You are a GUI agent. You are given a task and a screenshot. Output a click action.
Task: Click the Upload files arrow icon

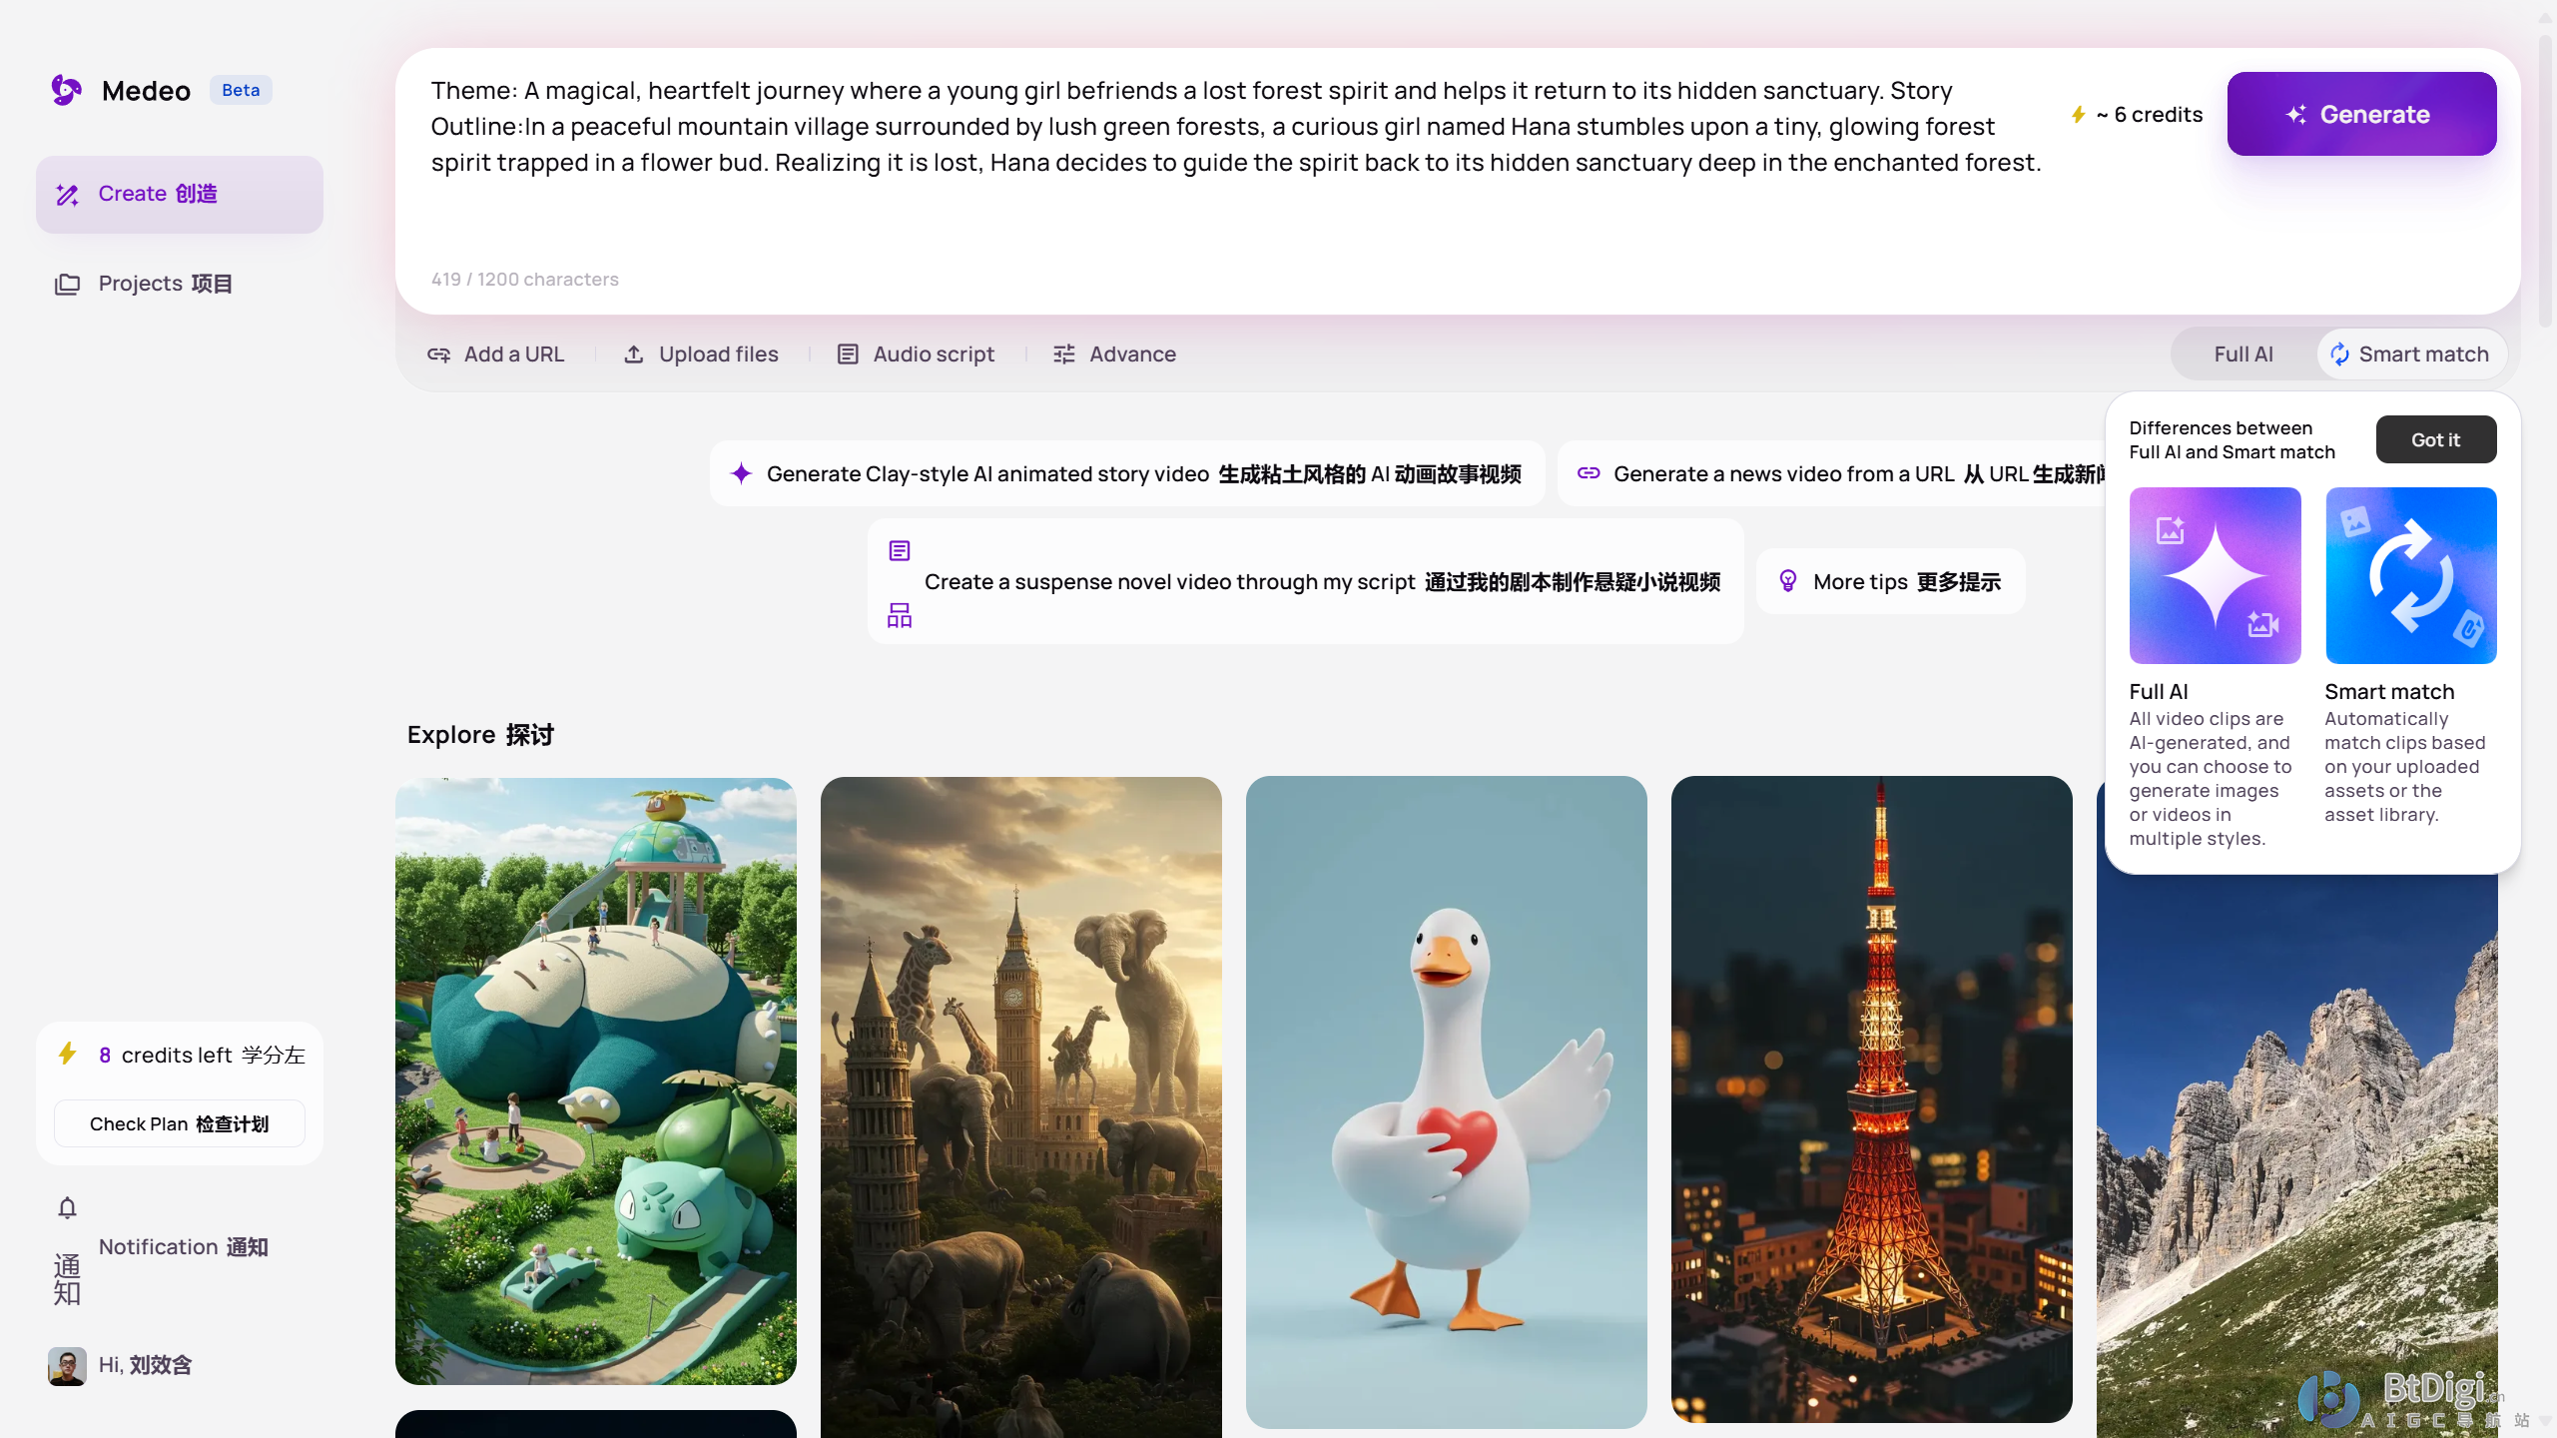coord(633,355)
